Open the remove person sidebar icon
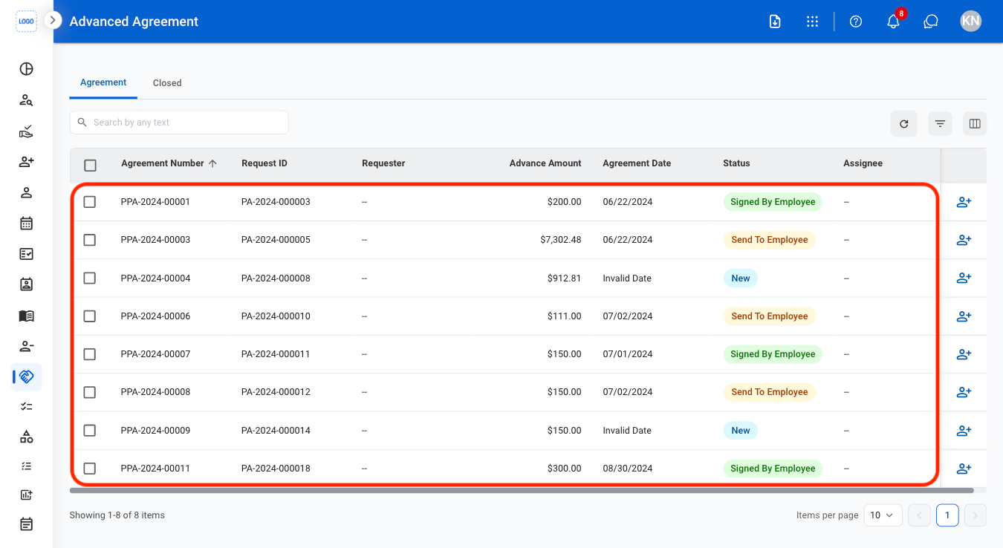The image size is (1003, 548). point(26,346)
